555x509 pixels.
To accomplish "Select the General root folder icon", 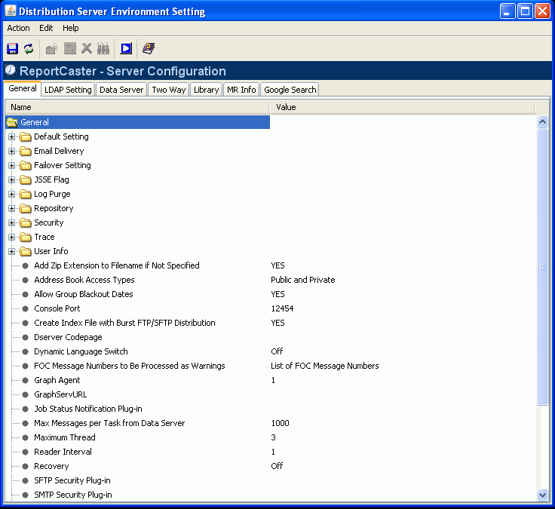I will coord(12,122).
